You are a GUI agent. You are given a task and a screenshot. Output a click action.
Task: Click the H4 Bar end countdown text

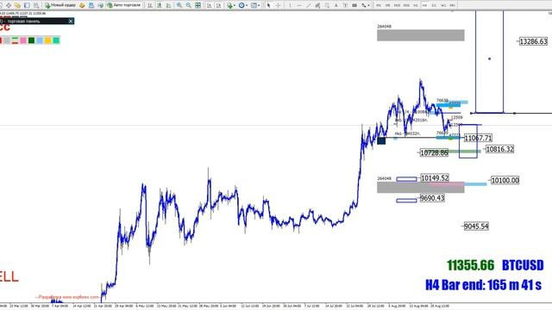click(483, 284)
